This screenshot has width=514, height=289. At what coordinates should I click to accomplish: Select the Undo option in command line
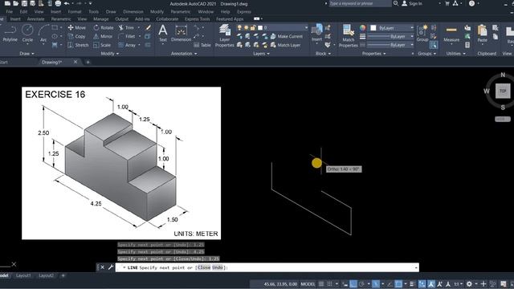217,267
